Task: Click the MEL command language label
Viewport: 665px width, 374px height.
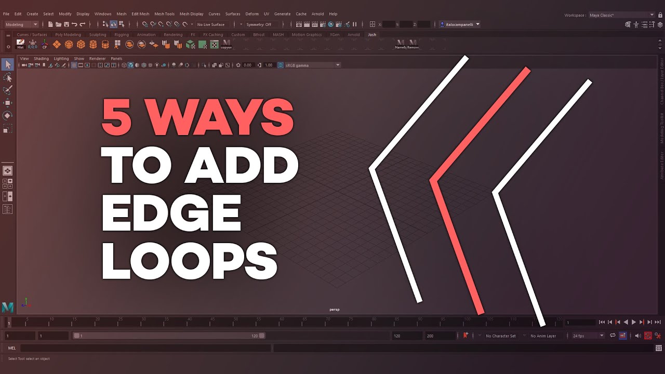Action: click(12, 348)
